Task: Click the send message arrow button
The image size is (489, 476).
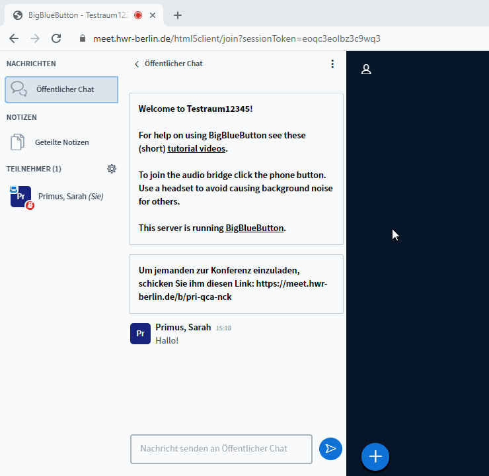Action: click(x=330, y=449)
